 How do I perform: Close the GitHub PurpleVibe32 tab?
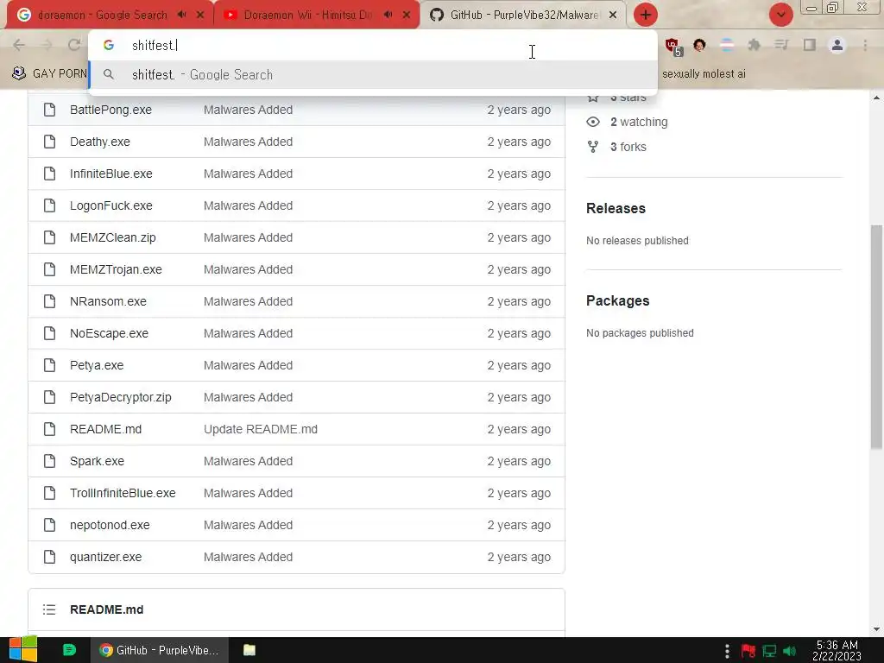pyautogui.click(x=613, y=15)
